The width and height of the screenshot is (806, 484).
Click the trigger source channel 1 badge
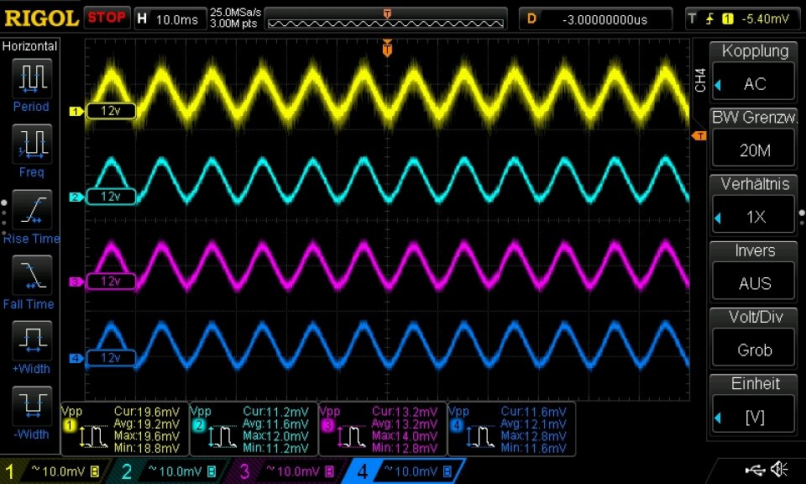pyautogui.click(x=727, y=19)
